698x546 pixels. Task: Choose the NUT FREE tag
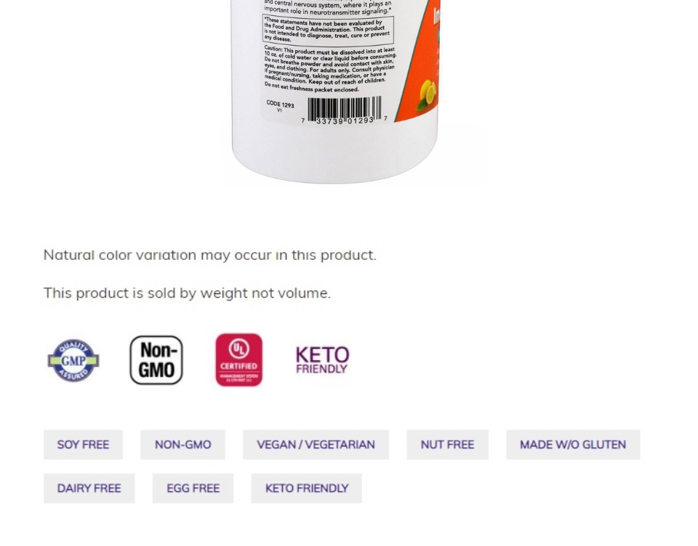pos(447,444)
